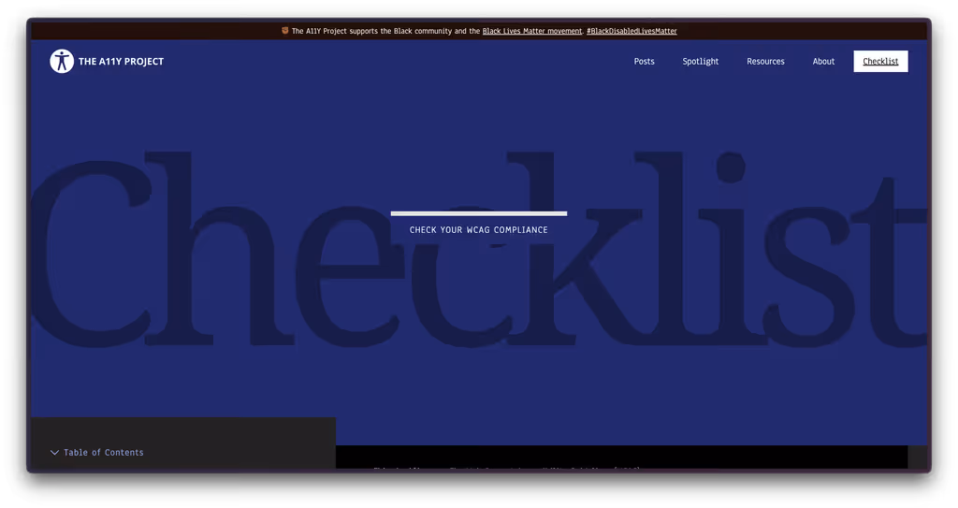Navigate to the About page
The image size is (958, 508).
[823, 62]
